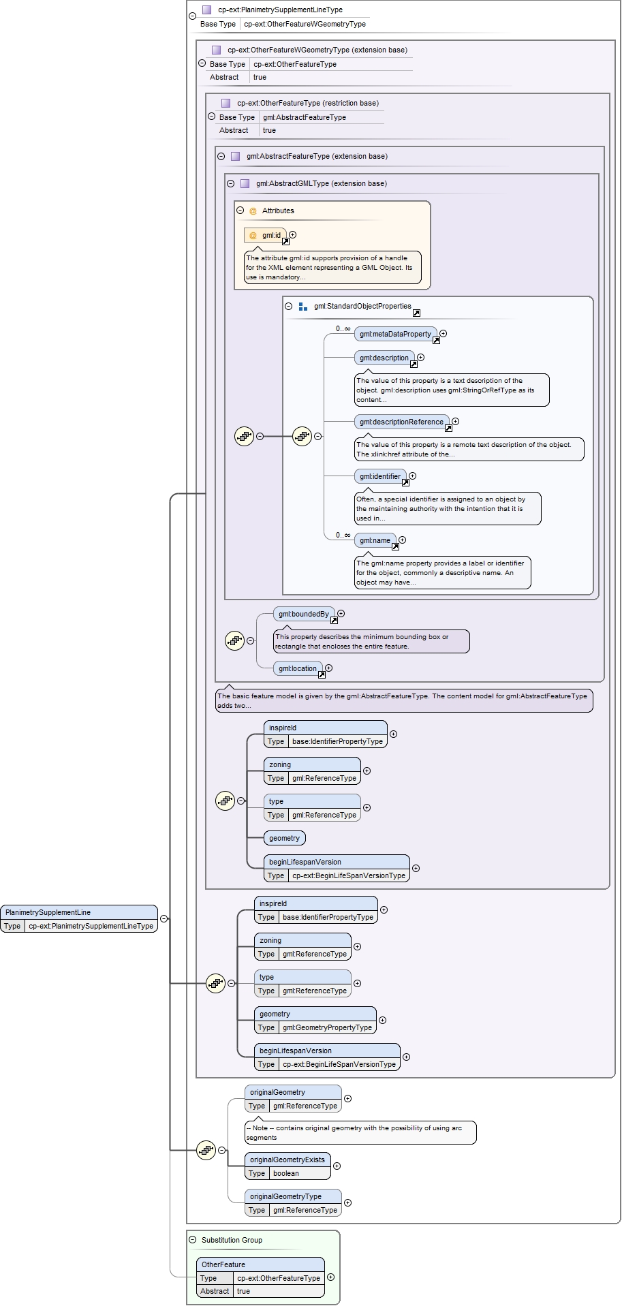The width and height of the screenshot is (622, 1306).
Task: Click purple complex type icon of PlanimetrySupplementLineType
Action: (x=206, y=10)
